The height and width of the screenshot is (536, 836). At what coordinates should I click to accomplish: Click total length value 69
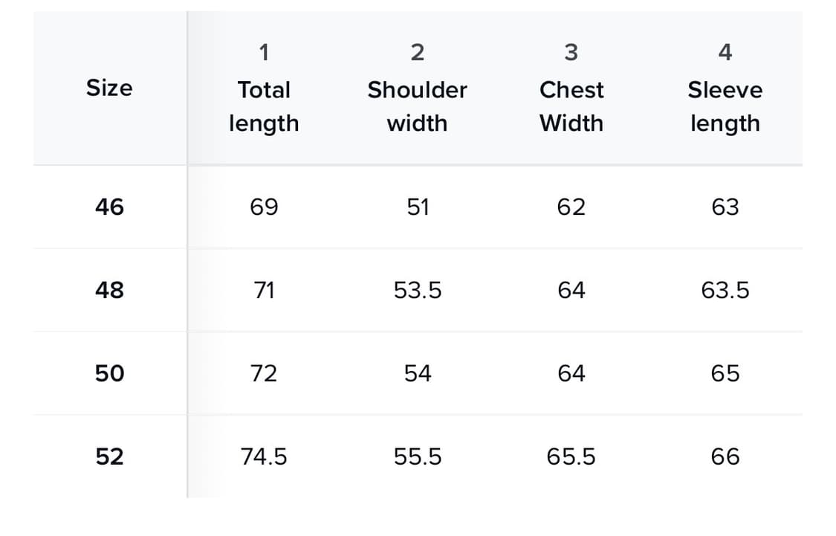264,207
